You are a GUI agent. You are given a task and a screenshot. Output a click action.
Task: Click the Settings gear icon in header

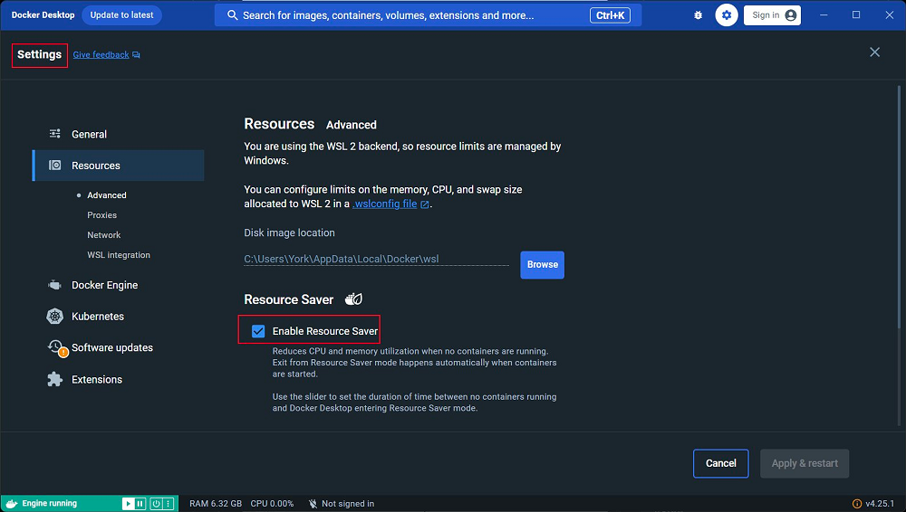point(726,15)
